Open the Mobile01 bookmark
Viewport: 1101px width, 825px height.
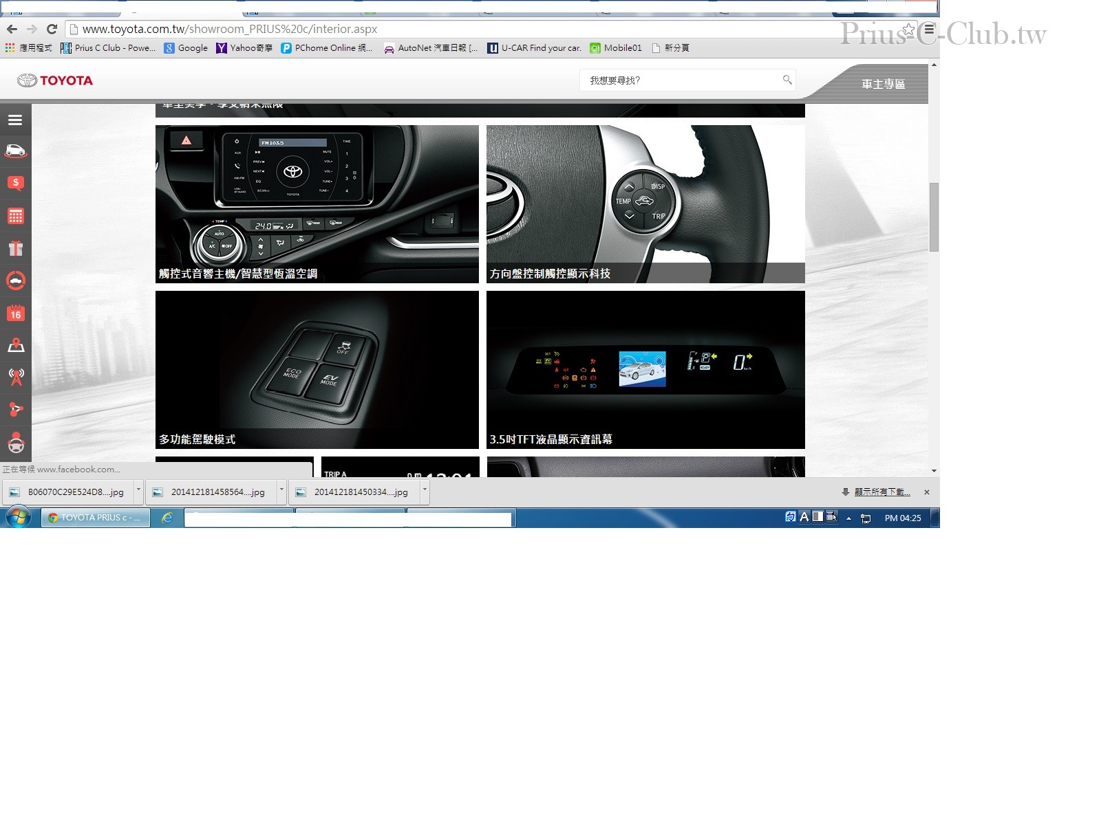pyautogui.click(x=616, y=48)
